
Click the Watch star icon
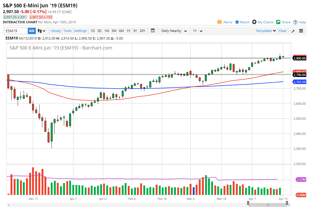pyautogui.click(x=237, y=22)
